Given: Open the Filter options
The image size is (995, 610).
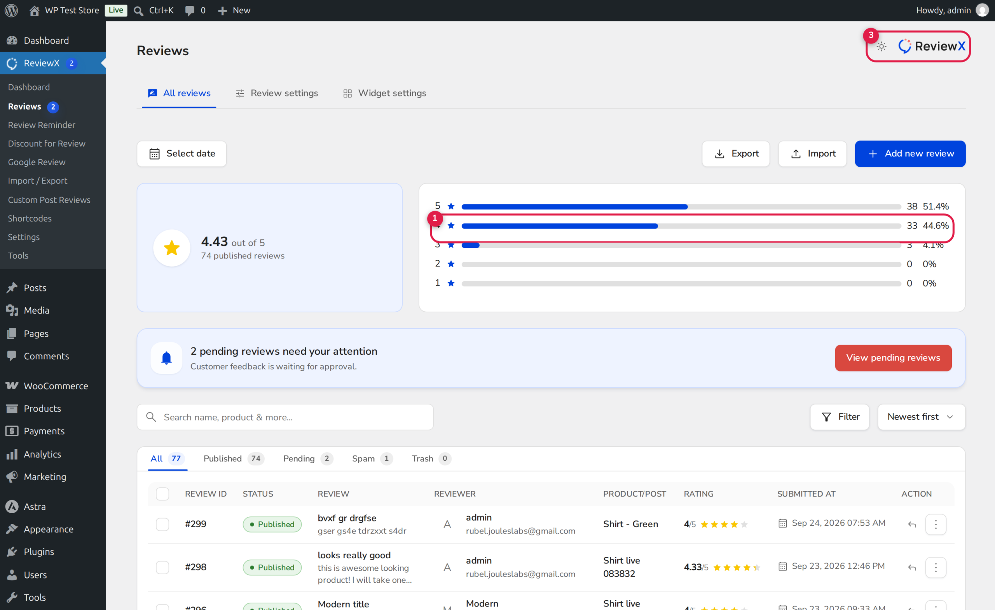Looking at the screenshot, I should [840, 417].
